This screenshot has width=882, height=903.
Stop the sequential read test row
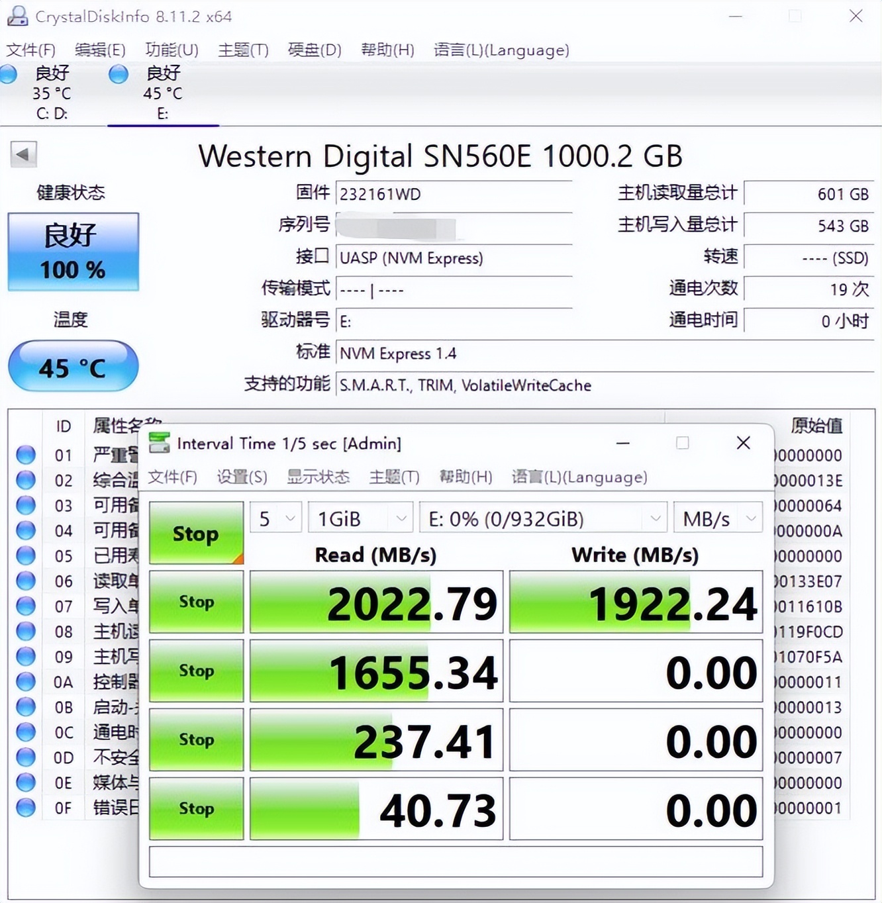[196, 602]
